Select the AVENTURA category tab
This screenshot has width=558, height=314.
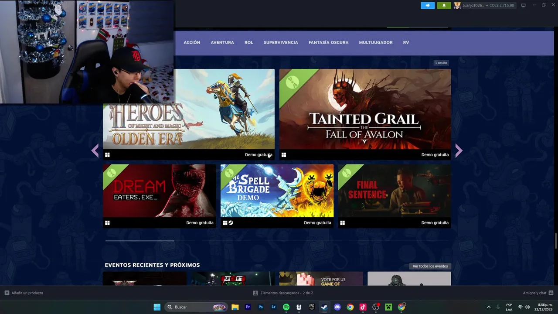pyautogui.click(x=222, y=42)
